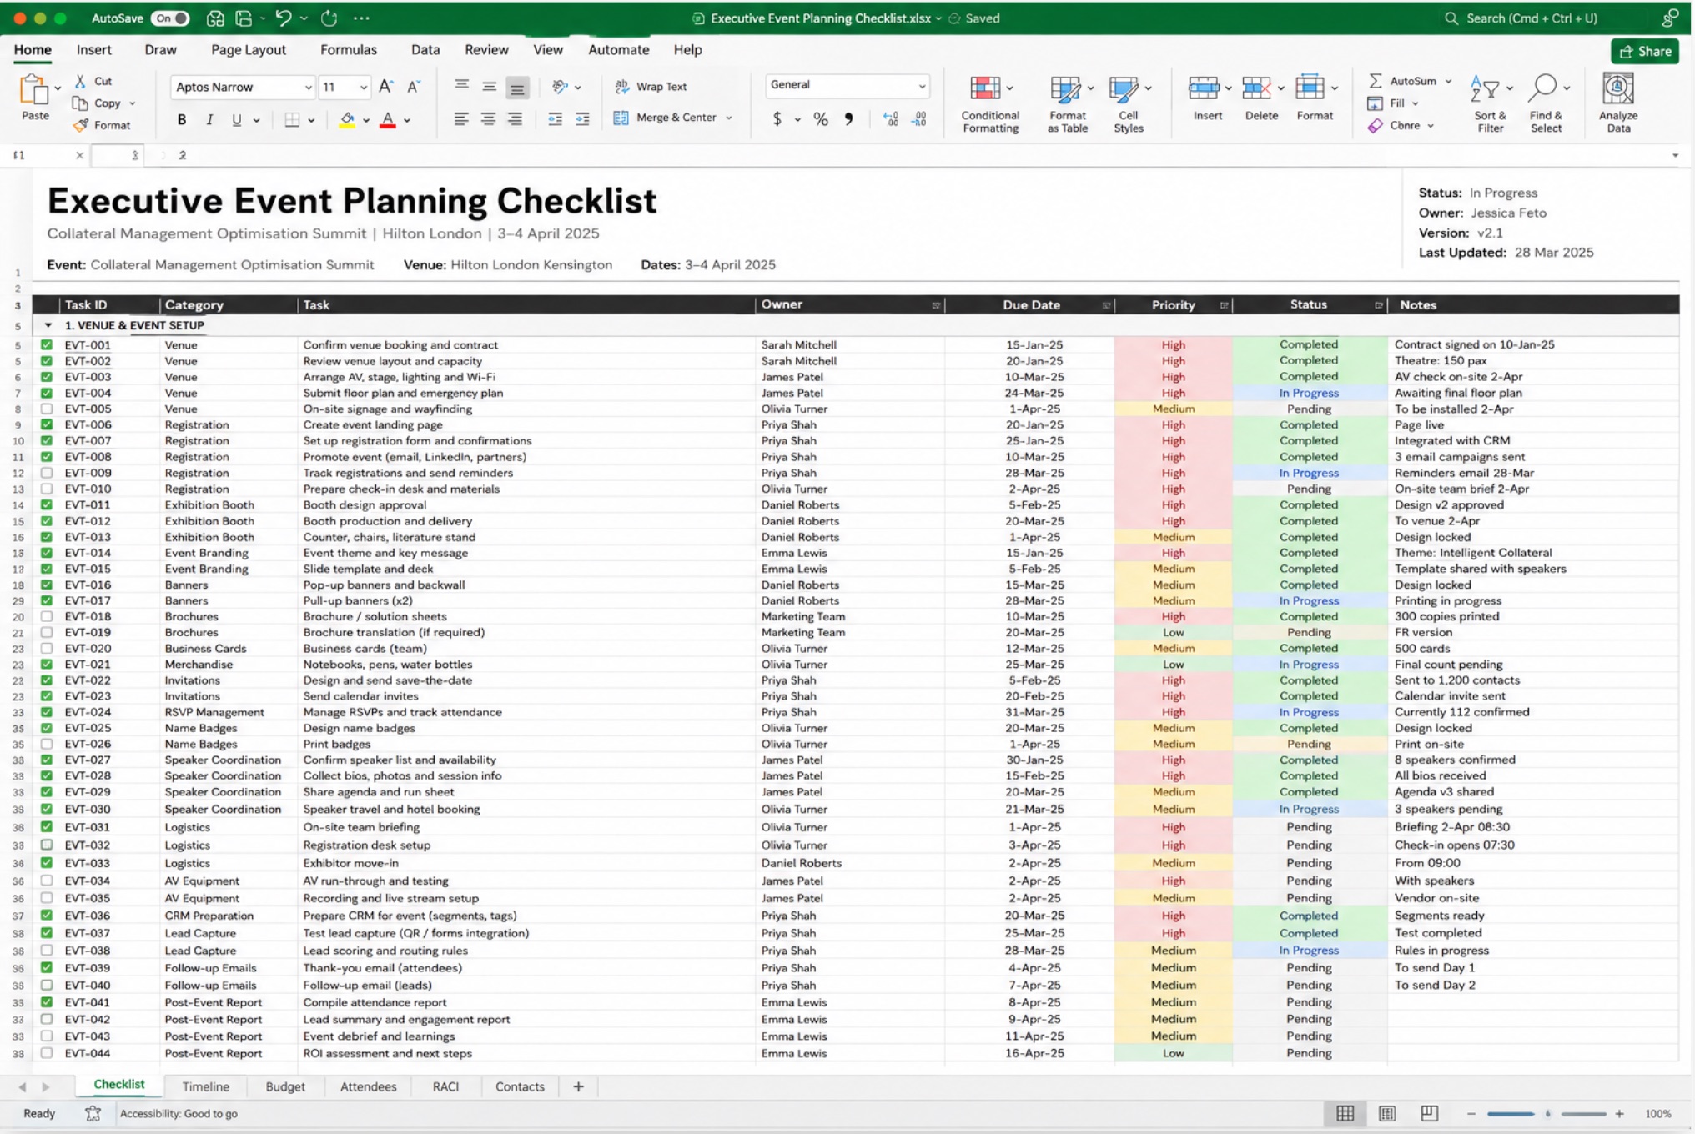Viewport: 1695px width, 1134px height.
Task: Click the Paste clipboard icon
Action: click(33, 90)
